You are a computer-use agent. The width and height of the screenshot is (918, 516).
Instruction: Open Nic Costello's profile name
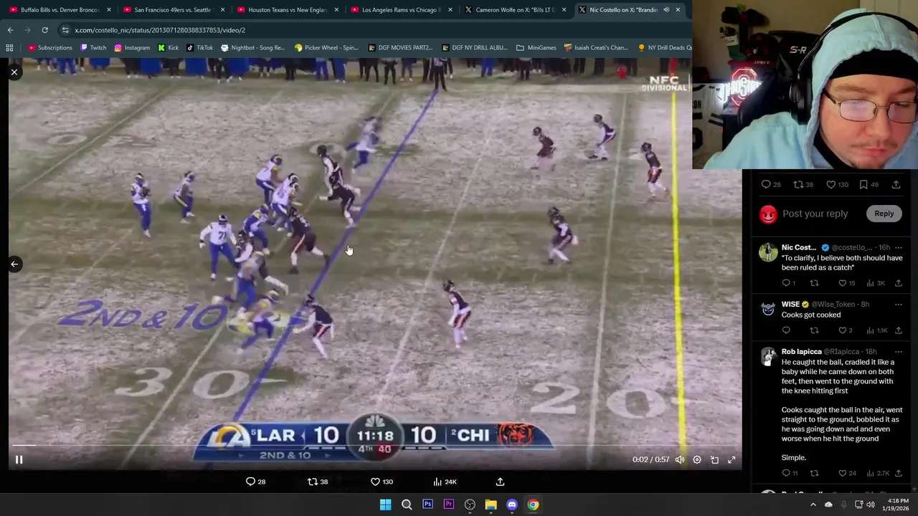click(799, 247)
